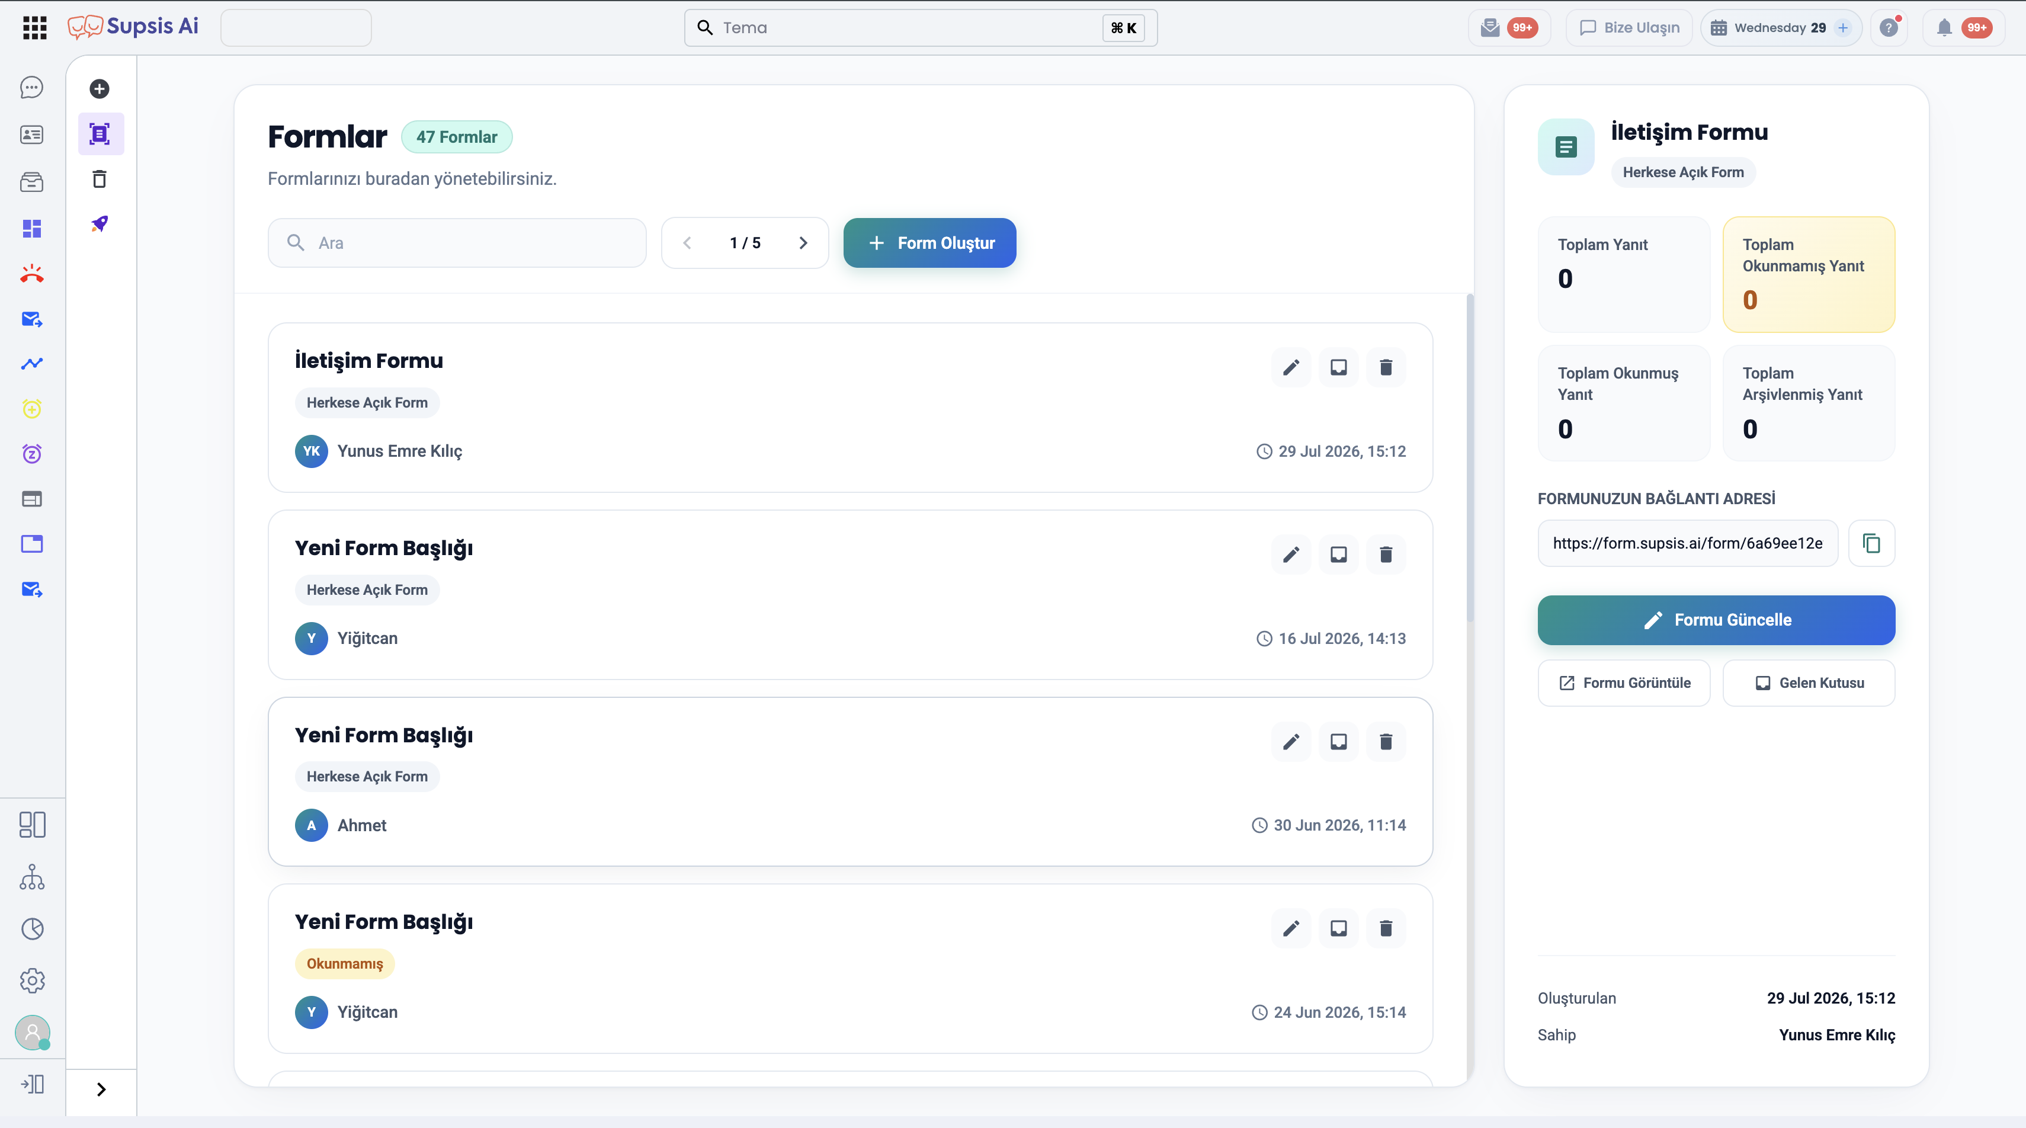This screenshot has height=1128, width=2026.
Task: Click the form document icon in details panel
Action: point(1566,147)
